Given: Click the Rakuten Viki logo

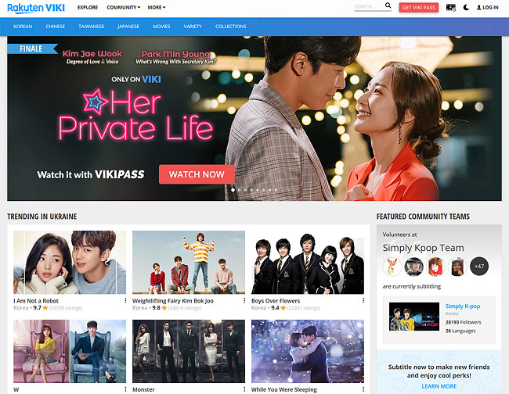Looking at the screenshot, I should tap(36, 8).
